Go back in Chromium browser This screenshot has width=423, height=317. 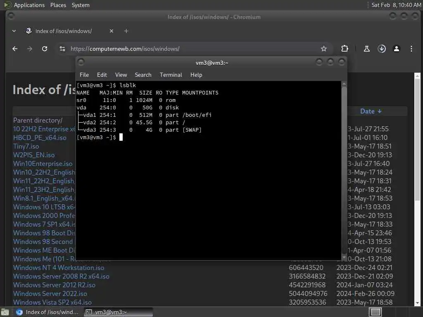[15, 49]
